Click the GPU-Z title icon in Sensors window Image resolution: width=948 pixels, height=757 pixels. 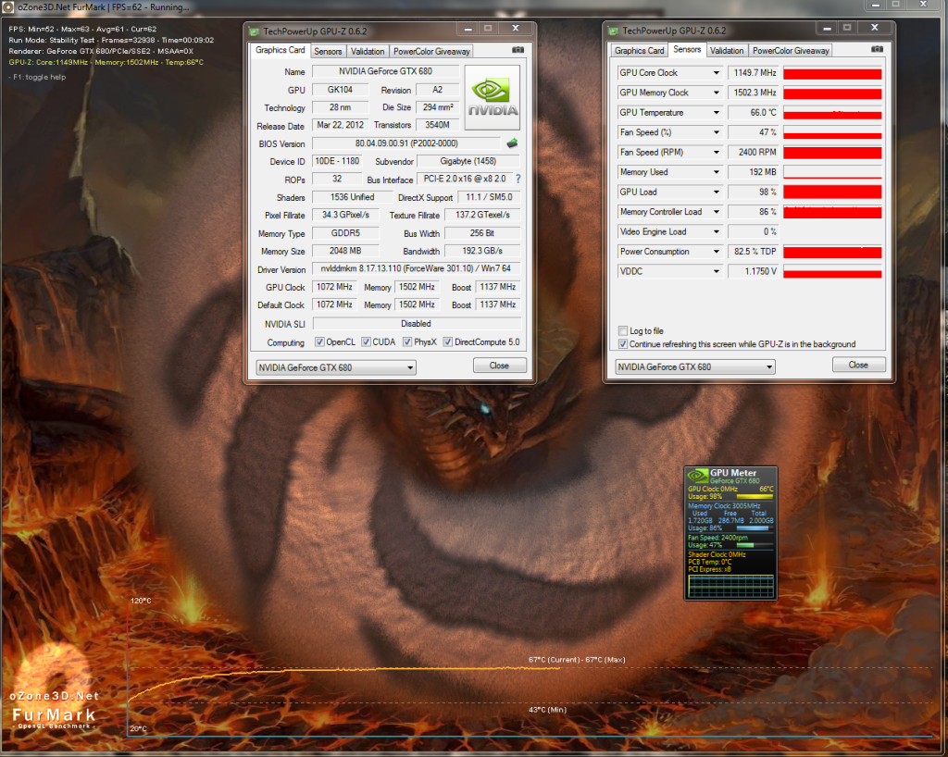614,31
